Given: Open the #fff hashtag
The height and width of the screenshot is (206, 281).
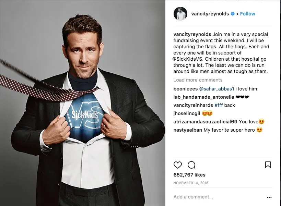Looking at the screenshot, I should pos(219,105).
